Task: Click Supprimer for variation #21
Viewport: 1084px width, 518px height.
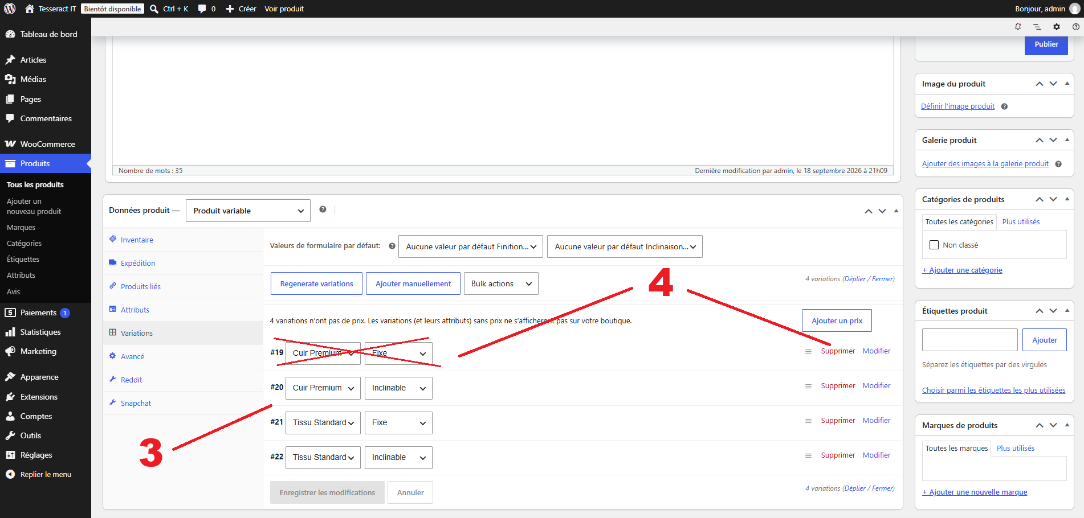Action: click(x=838, y=421)
